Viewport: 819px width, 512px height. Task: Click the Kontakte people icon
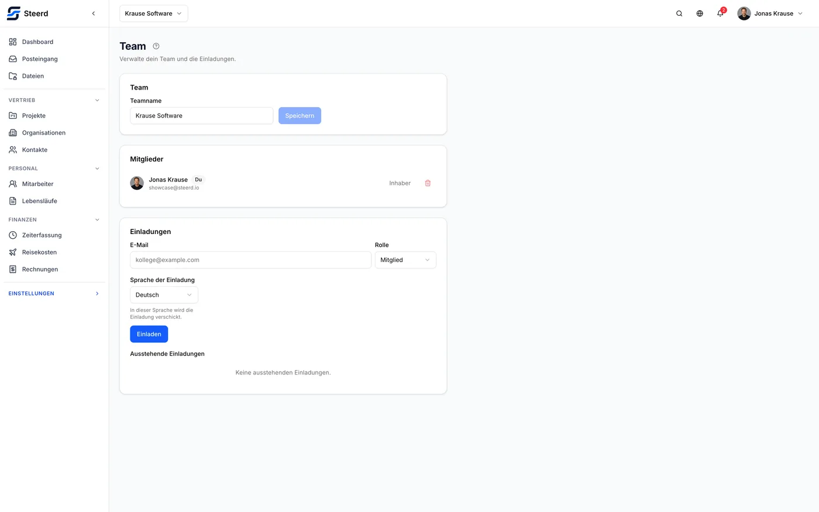[x=13, y=150]
